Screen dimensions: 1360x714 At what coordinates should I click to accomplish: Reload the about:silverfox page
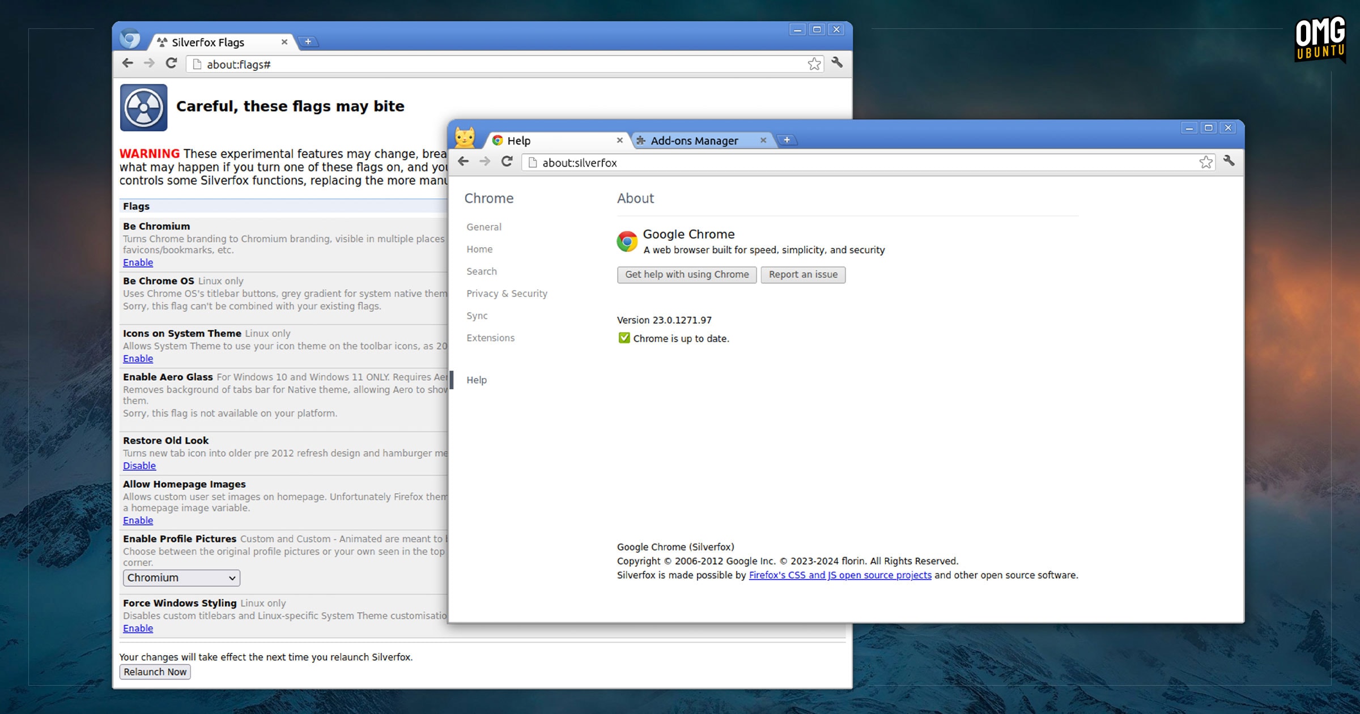tap(507, 161)
